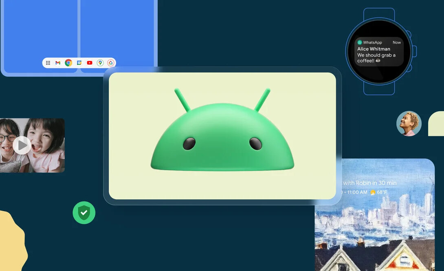Launch YouTube from the taskbar
The image size is (444, 271).
90,63
